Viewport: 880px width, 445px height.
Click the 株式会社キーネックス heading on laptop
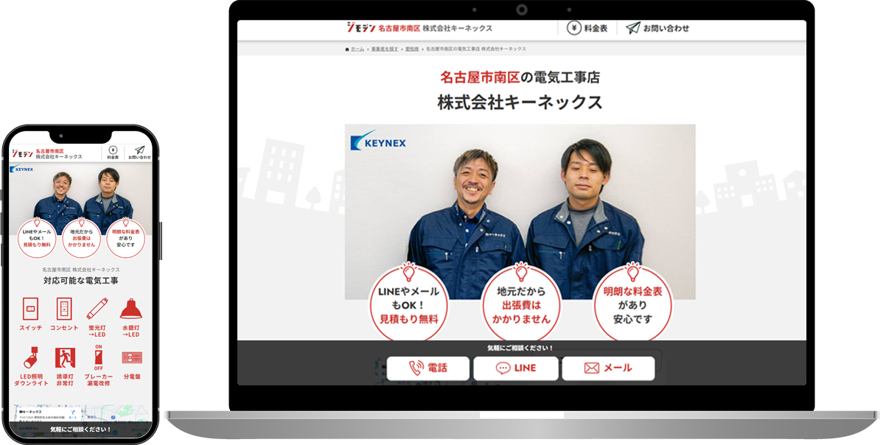coord(520,102)
